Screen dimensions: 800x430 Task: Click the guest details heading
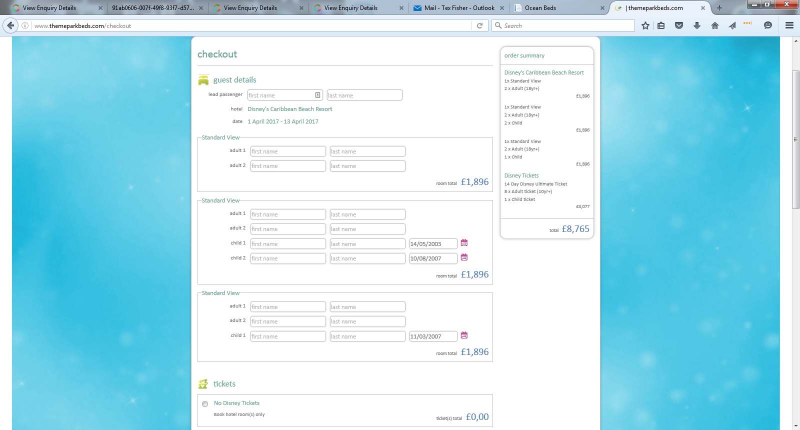234,80
